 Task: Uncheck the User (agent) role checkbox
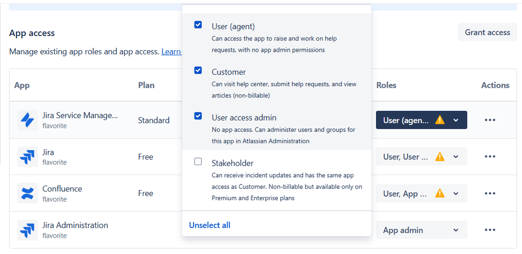pos(198,25)
